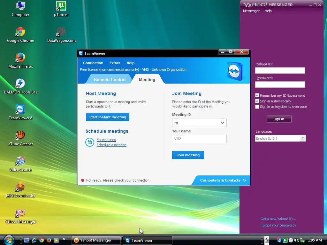
Task: Select the DAEMON Tools Lite desktop icon
Action: tap(20, 86)
